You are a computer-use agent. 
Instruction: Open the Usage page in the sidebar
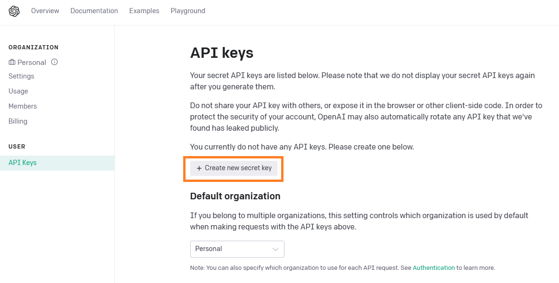pos(18,91)
